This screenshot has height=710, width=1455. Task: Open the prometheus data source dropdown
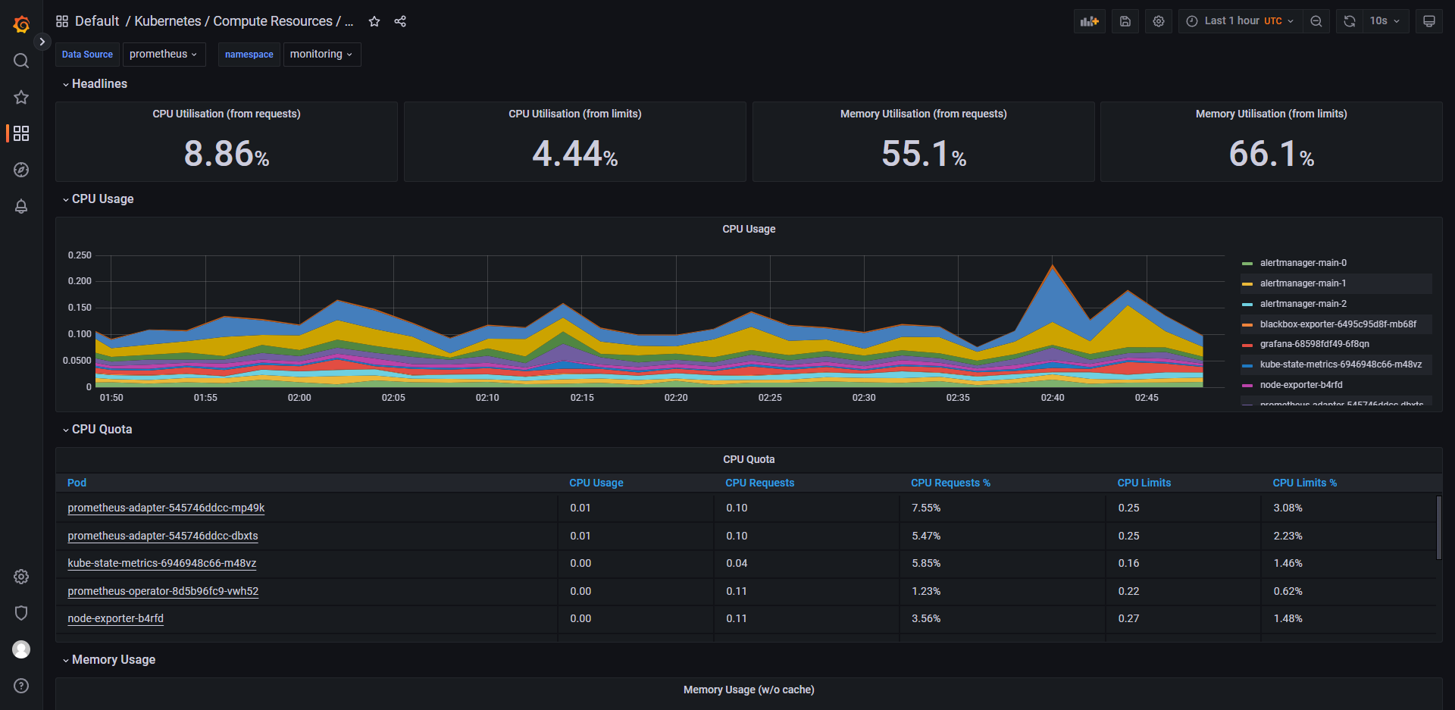(x=164, y=55)
